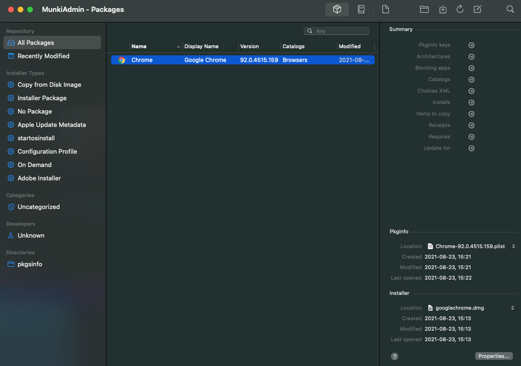Reload repository with the refresh icon

pyautogui.click(x=460, y=10)
